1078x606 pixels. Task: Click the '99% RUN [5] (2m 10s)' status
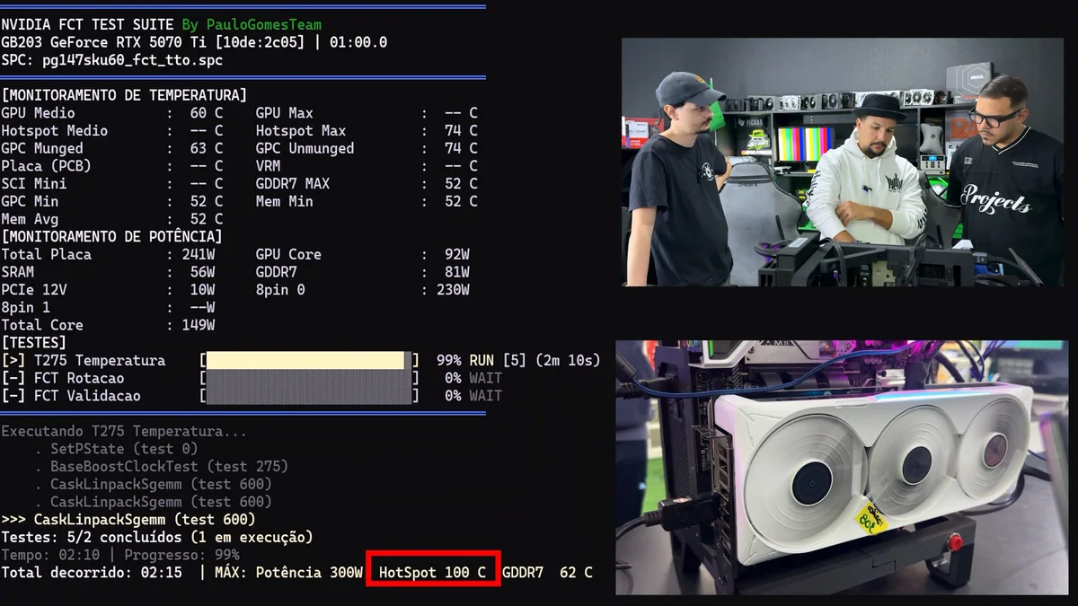click(x=518, y=361)
